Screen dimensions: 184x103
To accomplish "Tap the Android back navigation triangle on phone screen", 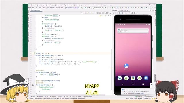I will 123,84.
